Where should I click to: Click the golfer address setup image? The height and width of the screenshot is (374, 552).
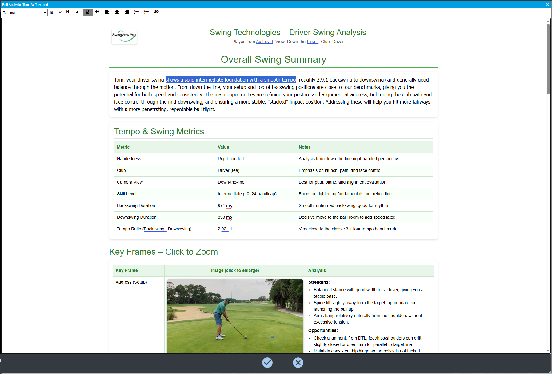click(235, 316)
